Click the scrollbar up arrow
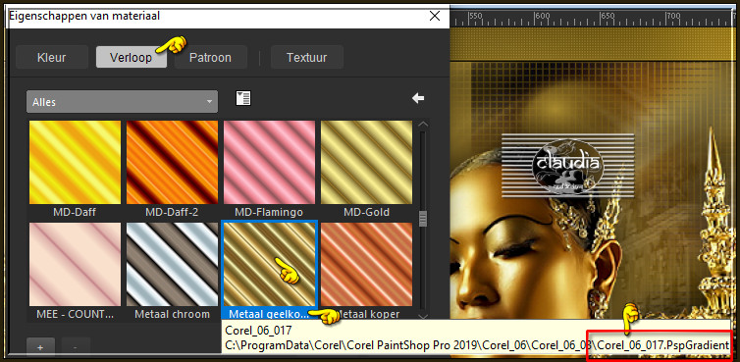Image resolution: width=740 pixels, height=362 pixels. [x=423, y=125]
